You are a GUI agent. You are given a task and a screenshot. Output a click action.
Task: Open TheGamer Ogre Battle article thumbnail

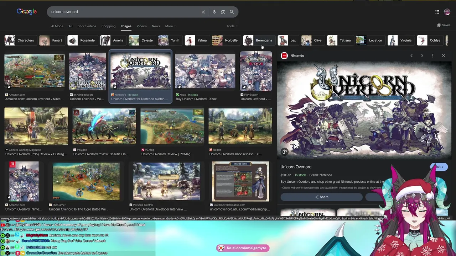tap(86, 181)
